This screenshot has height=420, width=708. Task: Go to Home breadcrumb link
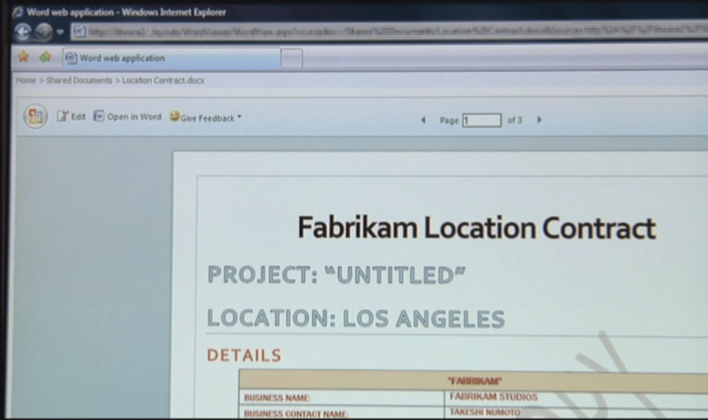click(26, 80)
